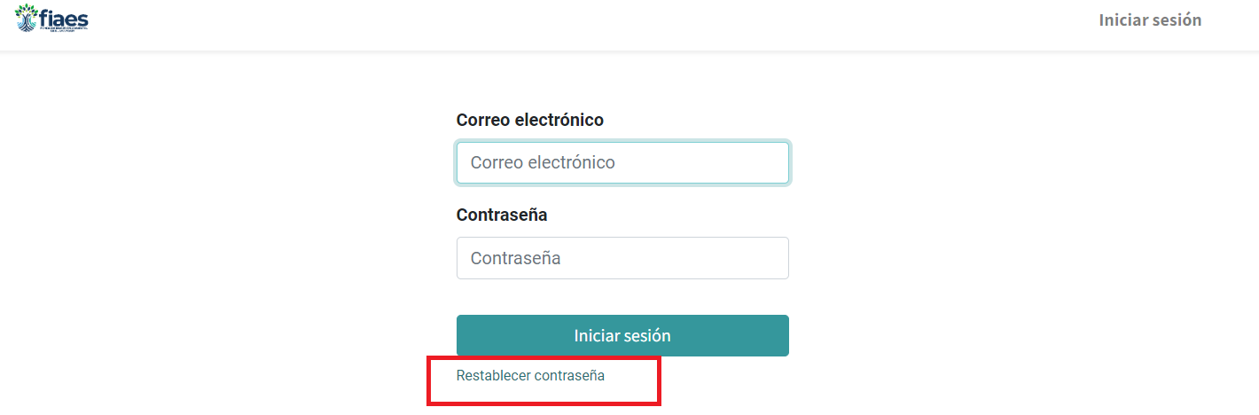The width and height of the screenshot is (1259, 415).
Task: Click left edge of teal login button
Action: pyautogui.click(x=465, y=336)
